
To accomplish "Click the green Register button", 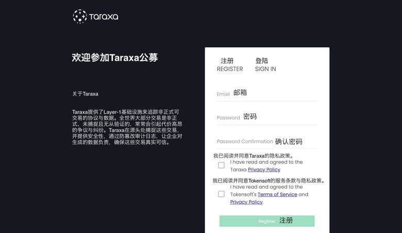I will pos(267,221).
